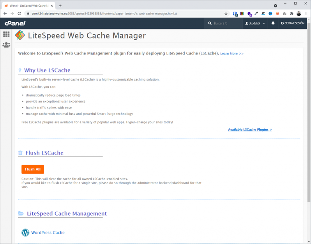Click the folder icon beside LiteSpeed Cache Management
This screenshot has height=244, width=311.
tap(21, 213)
